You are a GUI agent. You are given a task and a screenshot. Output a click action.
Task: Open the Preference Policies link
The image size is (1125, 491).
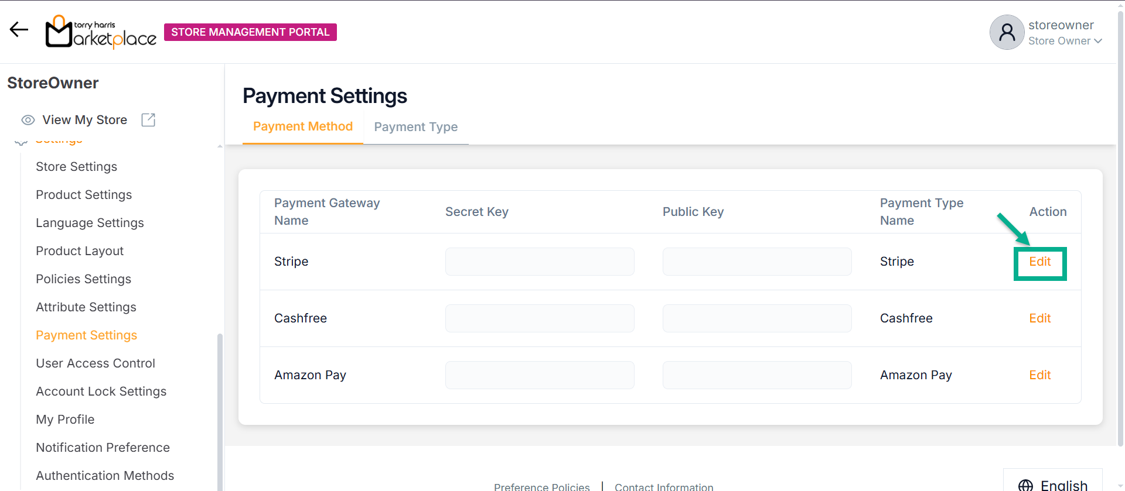(x=541, y=486)
